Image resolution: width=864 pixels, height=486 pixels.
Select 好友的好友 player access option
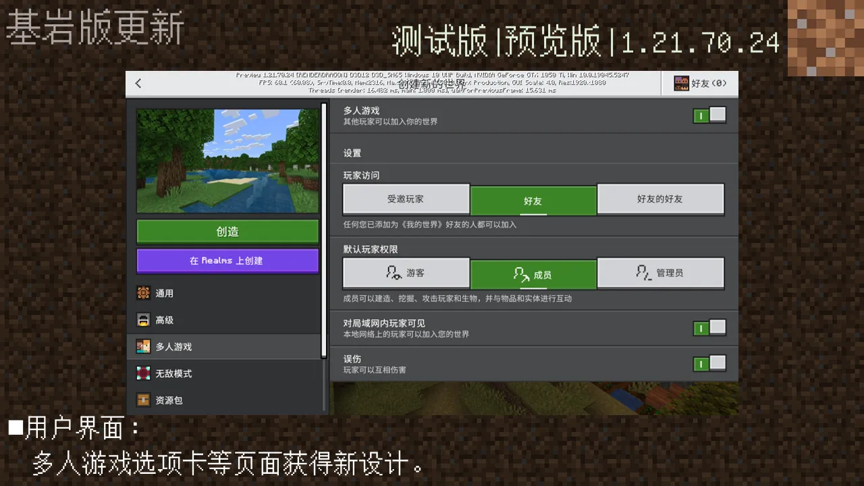coord(660,199)
